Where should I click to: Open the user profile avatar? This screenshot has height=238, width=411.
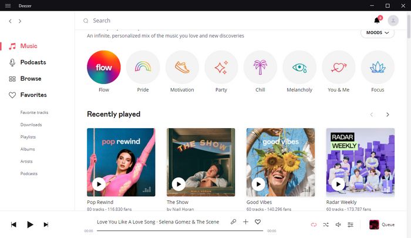click(393, 21)
